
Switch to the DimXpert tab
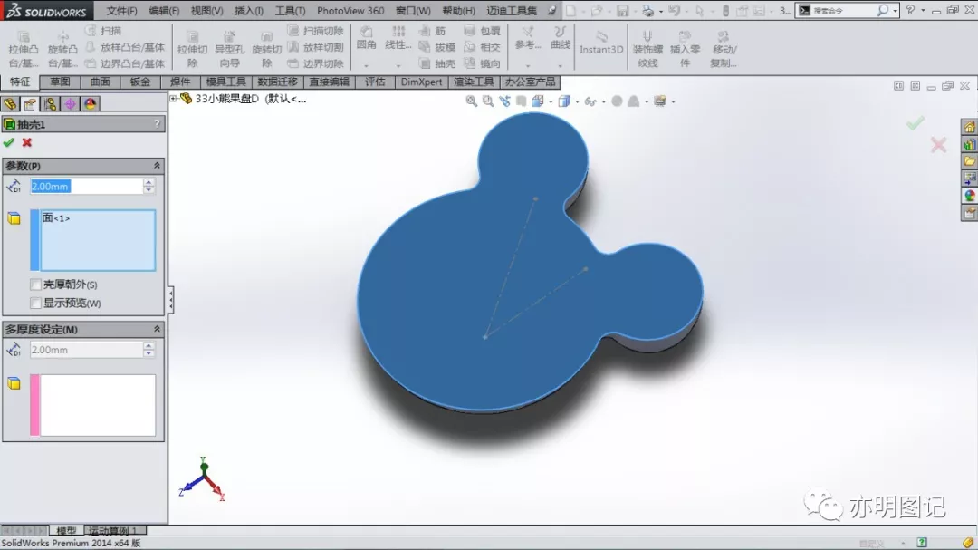click(421, 82)
